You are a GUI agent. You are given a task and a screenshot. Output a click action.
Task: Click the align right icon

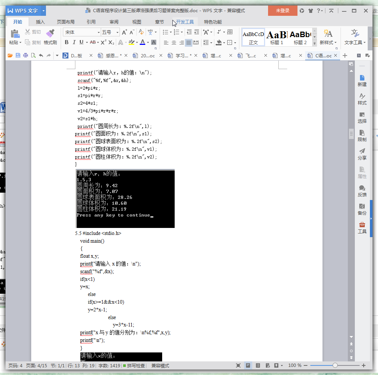[x=182, y=43]
